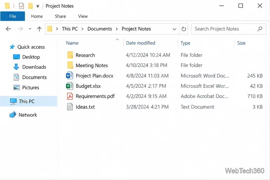Go up one level with Up arrow

tap(39, 29)
